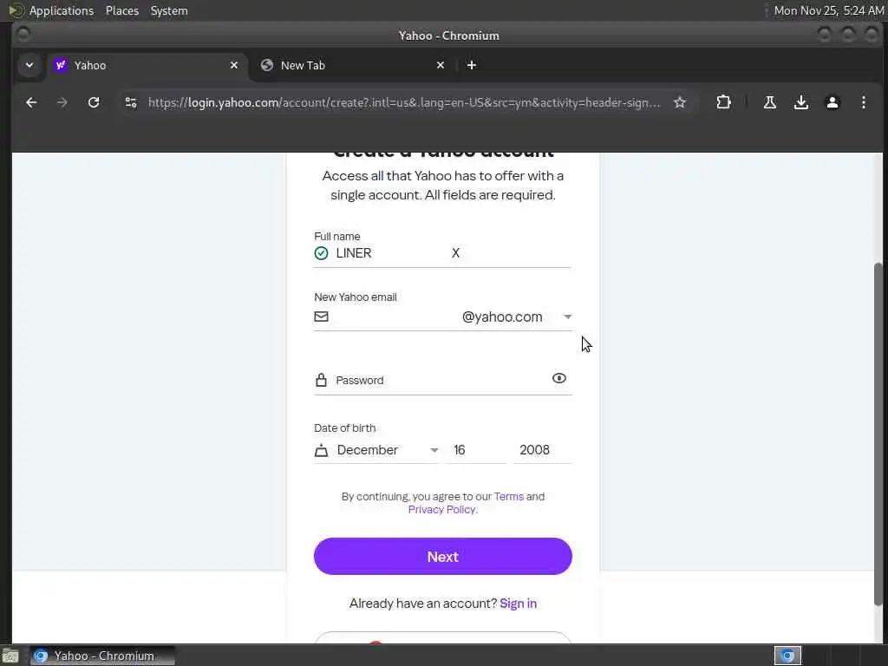Click the envelope icon beside email field
The image size is (888, 666).
tap(321, 317)
